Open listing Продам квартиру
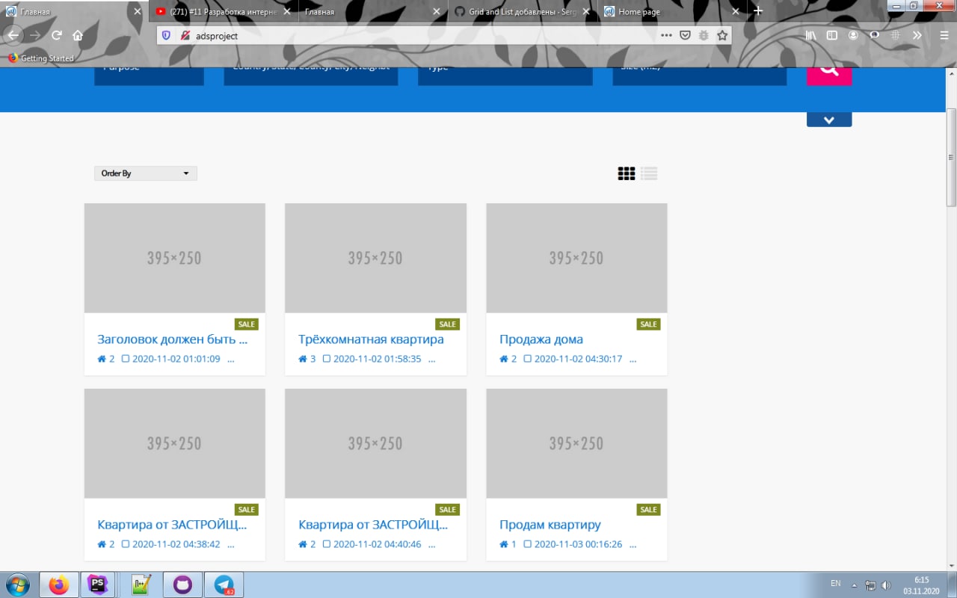The height and width of the screenshot is (598, 957). pos(550,525)
